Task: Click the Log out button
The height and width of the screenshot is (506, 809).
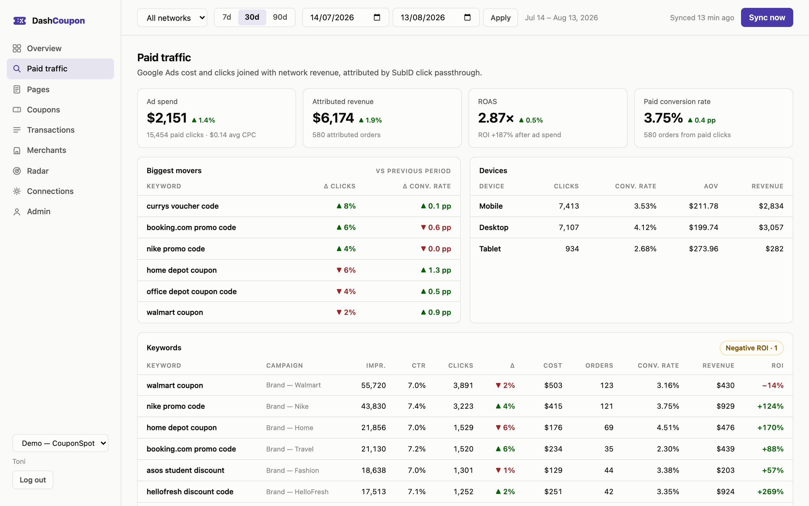Action: [x=33, y=480]
